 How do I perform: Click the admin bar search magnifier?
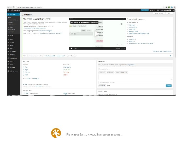173,10
